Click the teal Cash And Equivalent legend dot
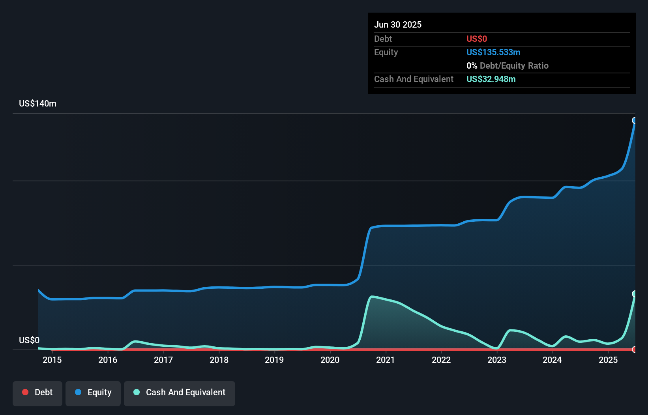The image size is (648, 415). pos(137,392)
